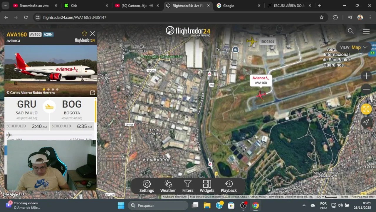Open aircraft photo in external link icon
The height and width of the screenshot is (212, 376).
coord(93,93)
